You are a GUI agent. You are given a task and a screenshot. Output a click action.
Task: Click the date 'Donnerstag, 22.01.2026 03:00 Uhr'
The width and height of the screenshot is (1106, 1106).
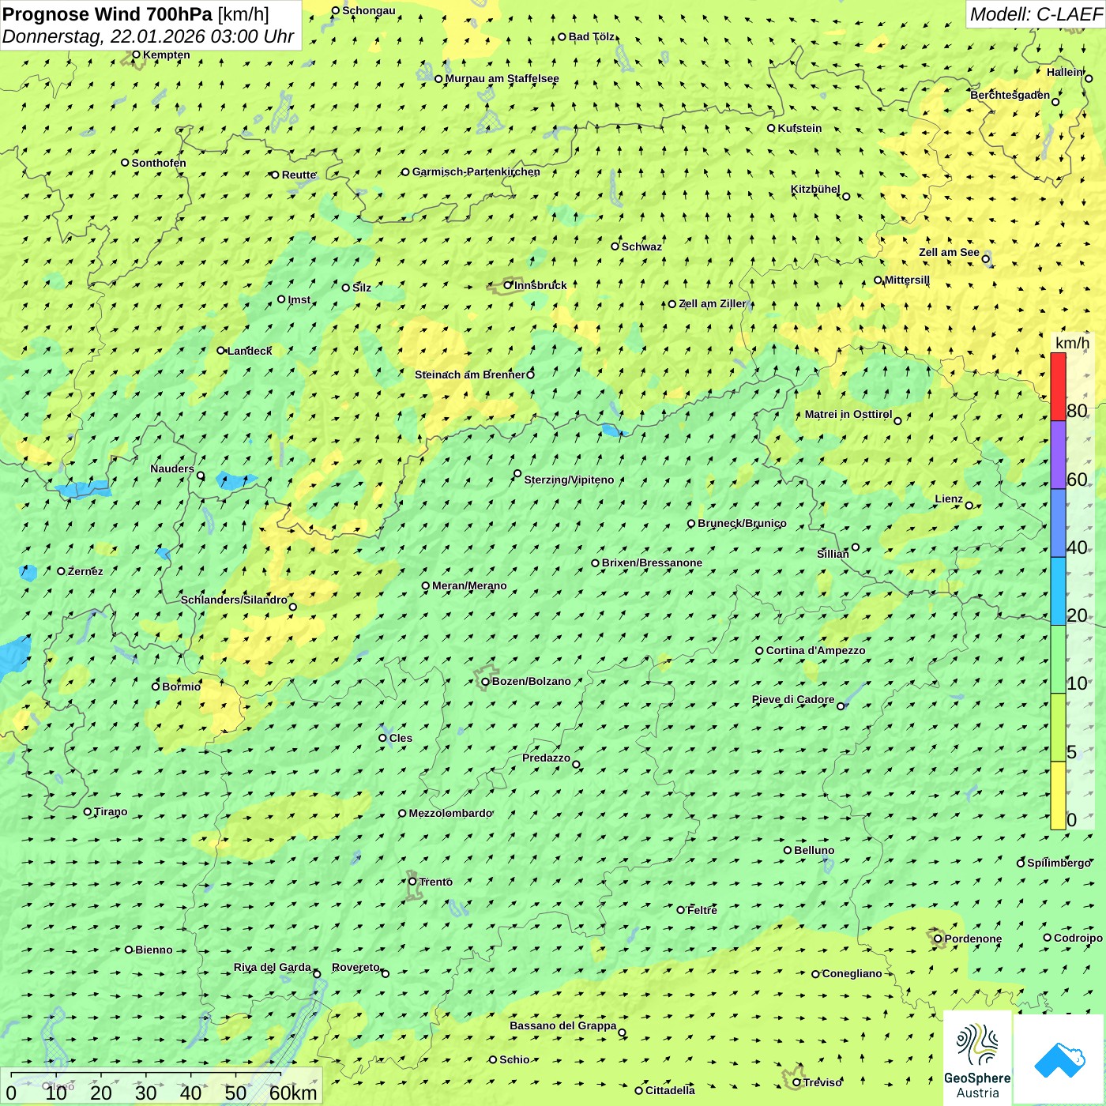(x=148, y=36)
